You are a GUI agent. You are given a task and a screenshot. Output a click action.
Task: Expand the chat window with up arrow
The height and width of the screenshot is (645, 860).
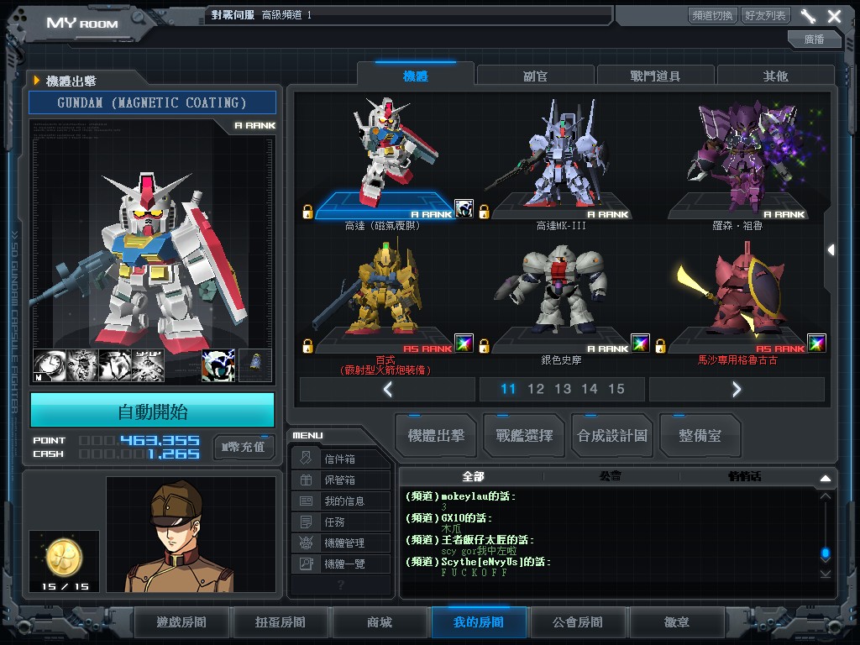click(826, 479)
